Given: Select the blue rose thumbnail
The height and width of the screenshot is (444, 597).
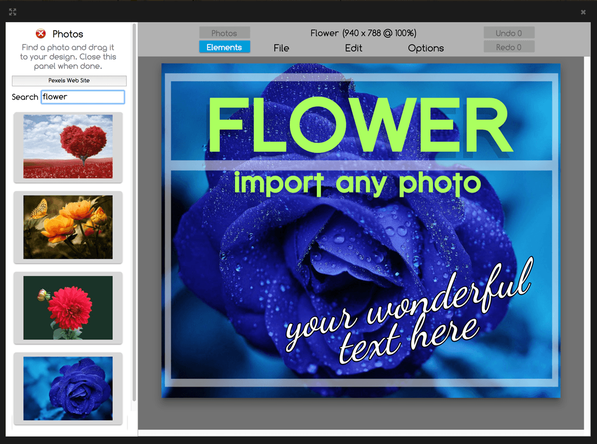Looking at the screenshot, I should [68, 388].
